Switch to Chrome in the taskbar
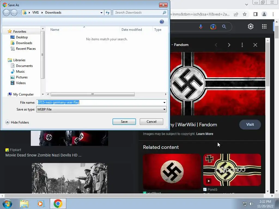 tap(58, 204)
